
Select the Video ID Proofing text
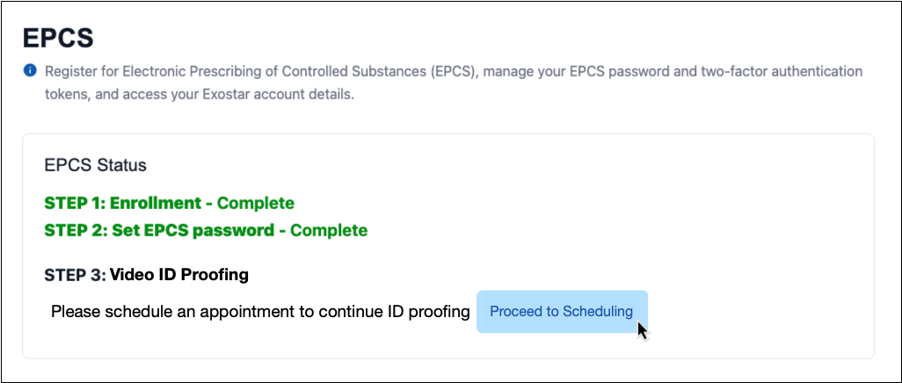pos(178,275)
